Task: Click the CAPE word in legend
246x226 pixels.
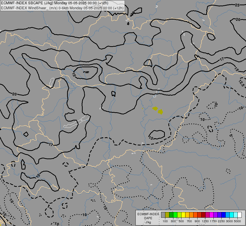Action: click(148, 218)
